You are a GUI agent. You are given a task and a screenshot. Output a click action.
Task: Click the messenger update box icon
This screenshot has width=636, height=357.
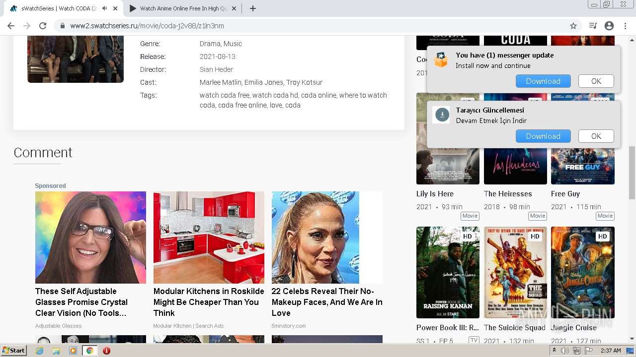[441, 59]
